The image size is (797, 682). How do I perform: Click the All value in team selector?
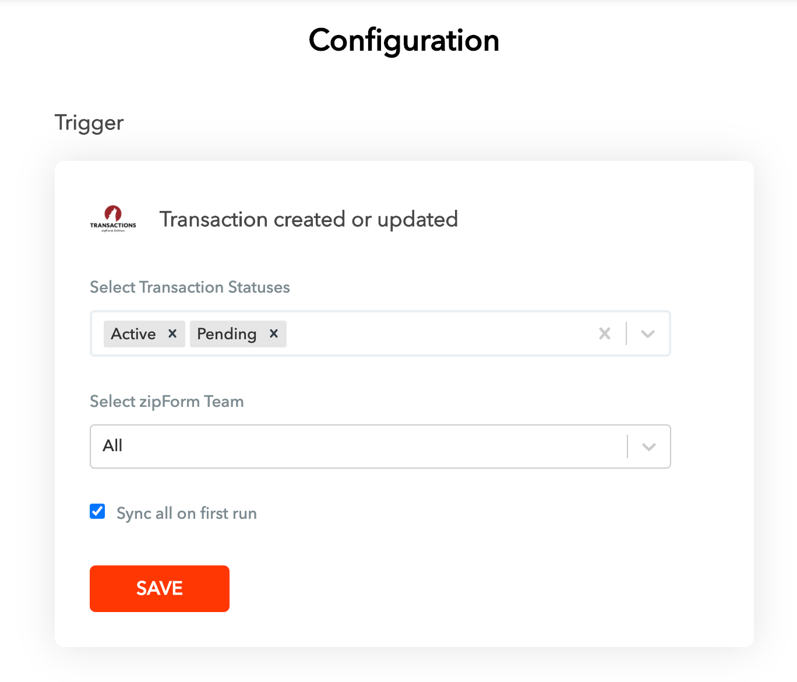112,446
